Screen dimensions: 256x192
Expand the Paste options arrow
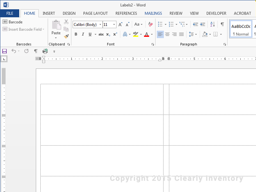[56, 38]
